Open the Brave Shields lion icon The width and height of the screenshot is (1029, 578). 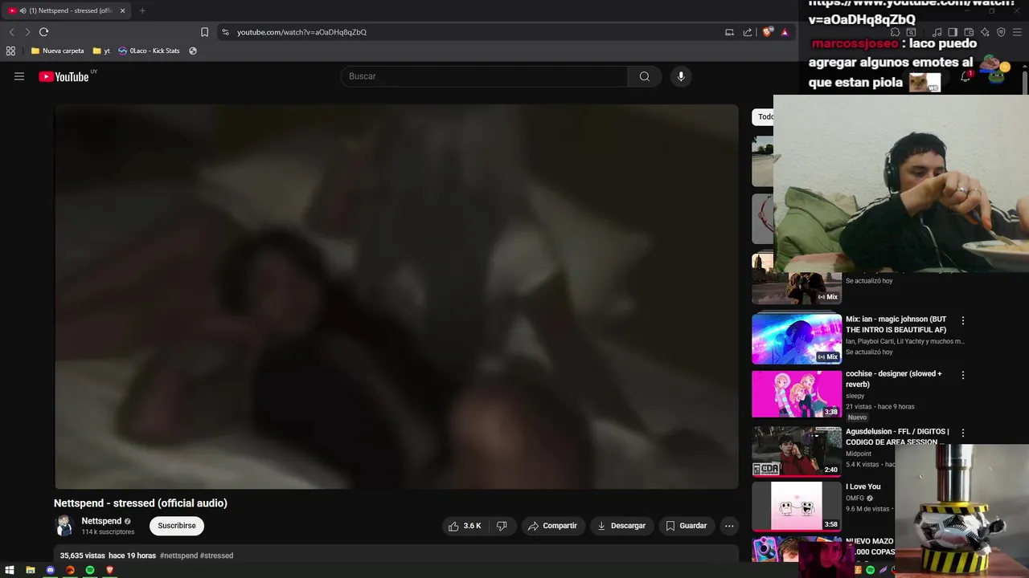click(x=768, y=32)
